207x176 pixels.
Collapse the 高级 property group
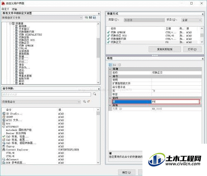[110, 105]
